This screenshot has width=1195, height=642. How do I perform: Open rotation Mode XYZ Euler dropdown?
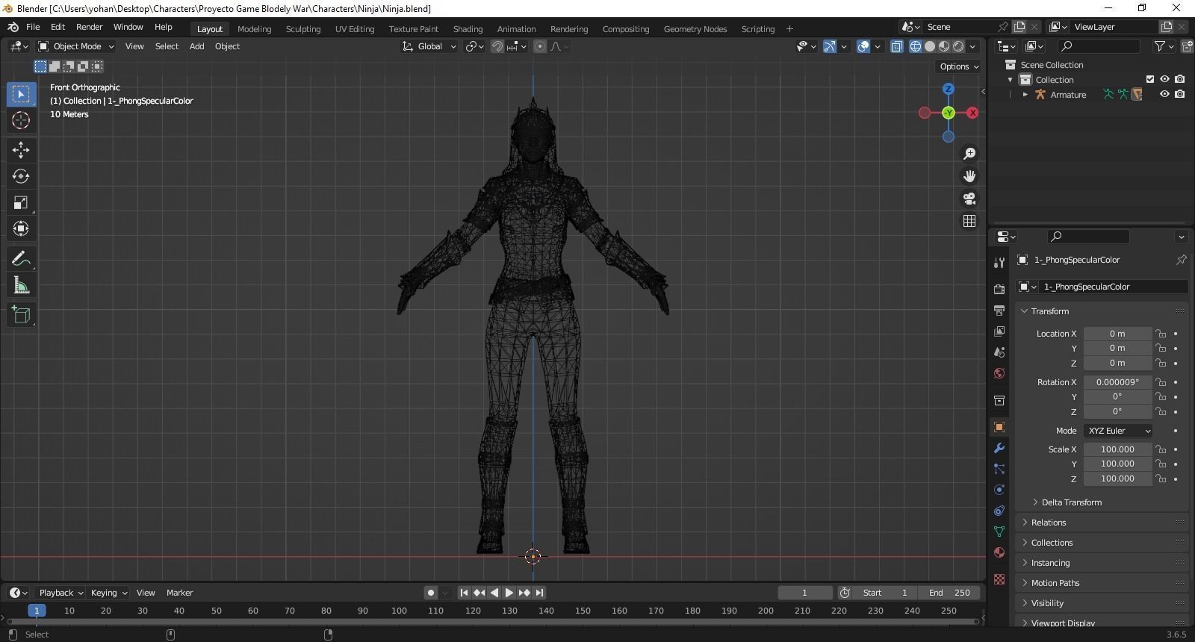[x=1118, y=431]
